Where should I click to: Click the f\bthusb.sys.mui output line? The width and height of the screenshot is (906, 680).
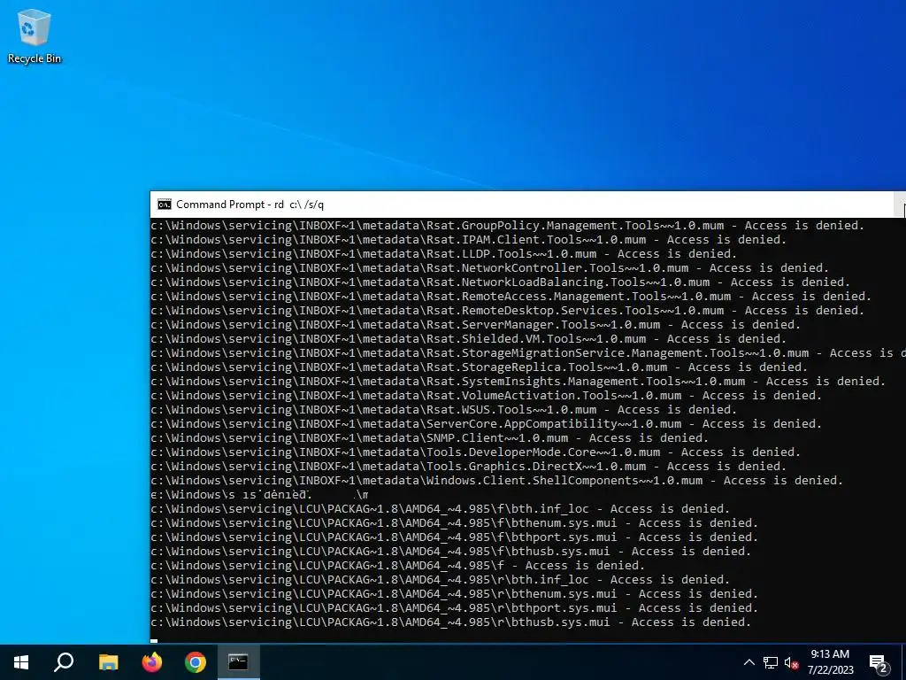coord(450,551)
